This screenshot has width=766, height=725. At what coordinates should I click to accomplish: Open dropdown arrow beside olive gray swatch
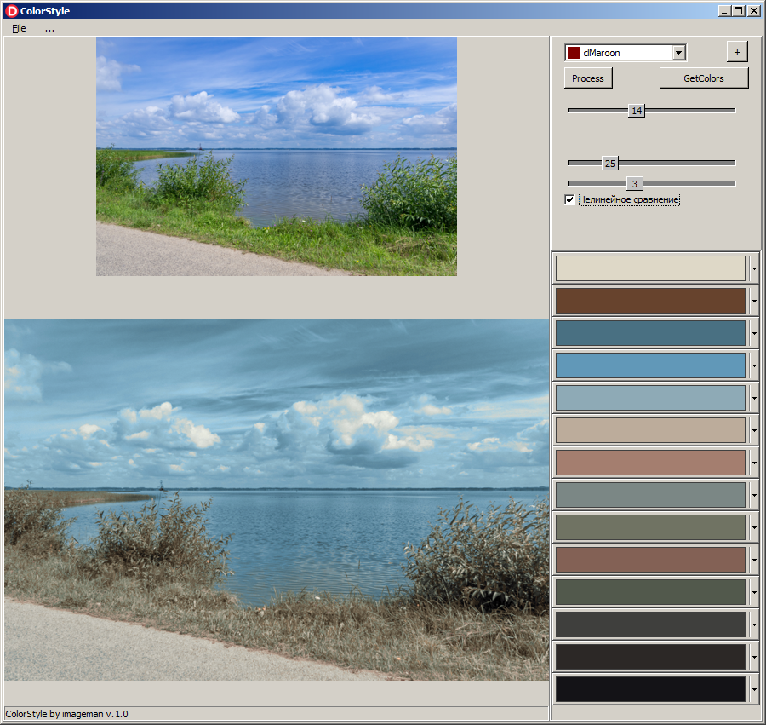click(x=754, y=527)
